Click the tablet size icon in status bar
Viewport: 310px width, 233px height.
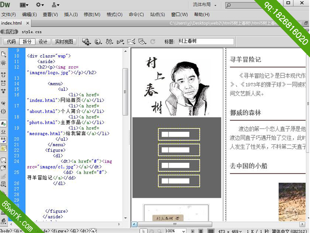[201, 231]
